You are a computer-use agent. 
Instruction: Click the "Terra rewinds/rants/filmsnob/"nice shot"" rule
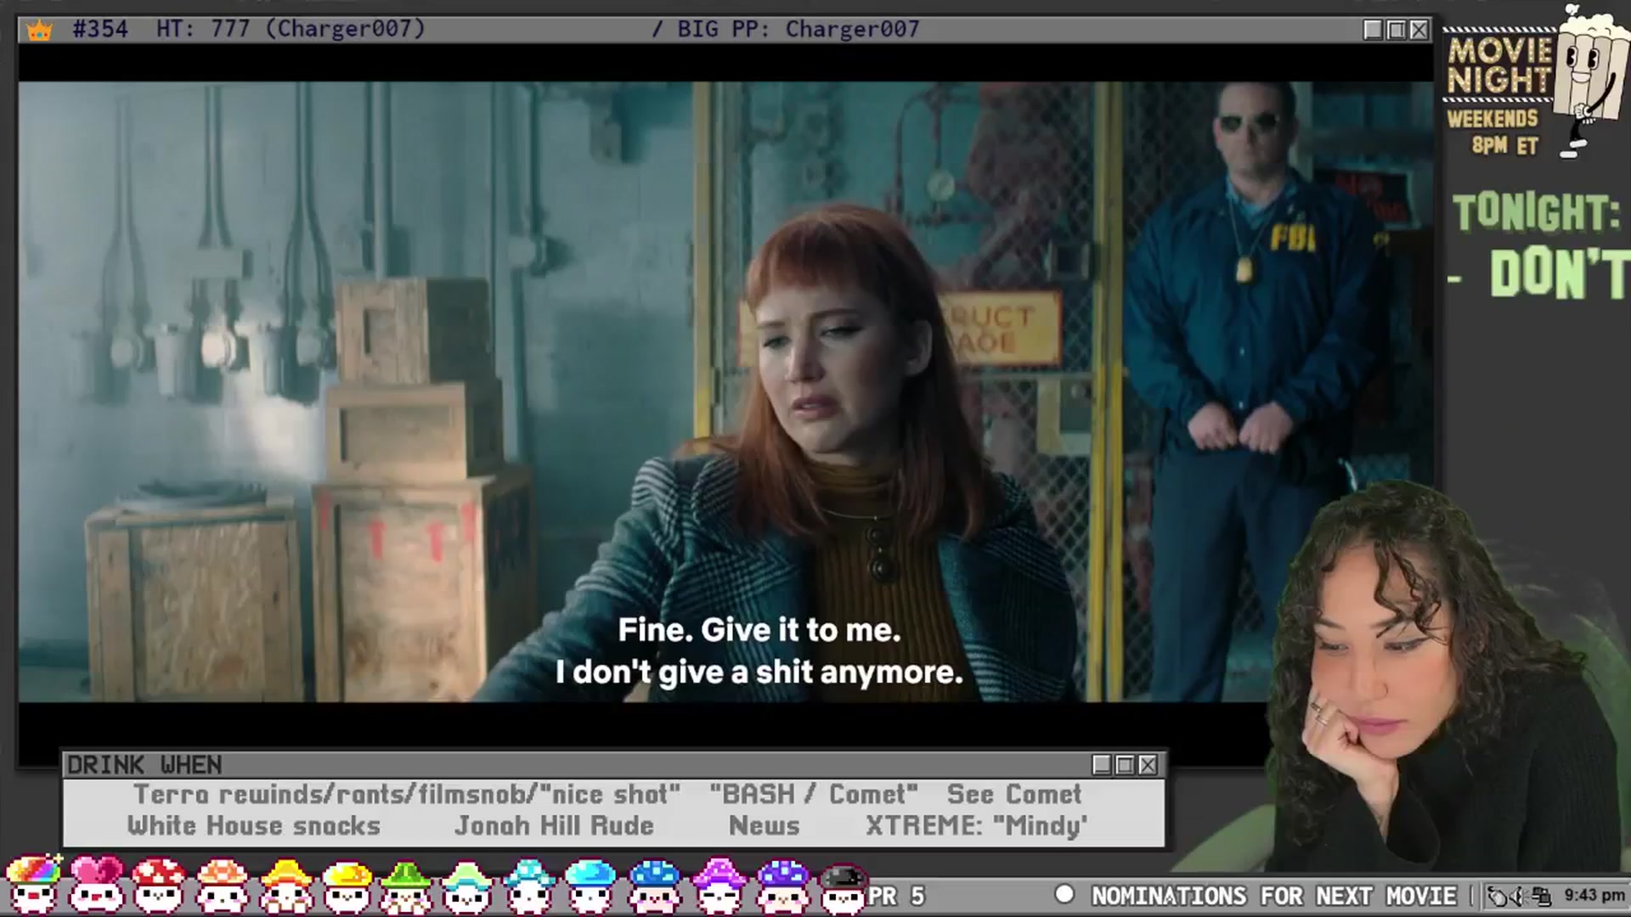pos(407,794)
